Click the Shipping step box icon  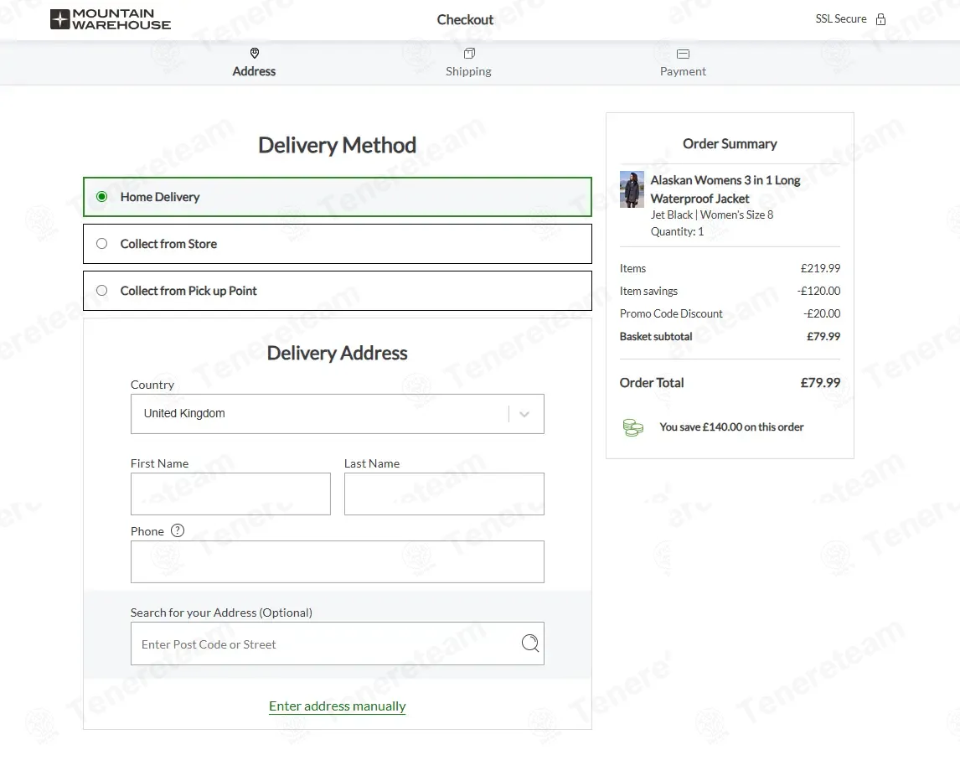469,54
